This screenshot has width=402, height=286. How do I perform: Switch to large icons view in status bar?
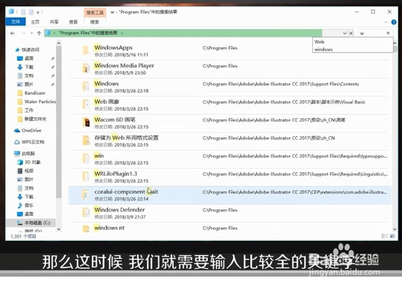coord(392,236)
